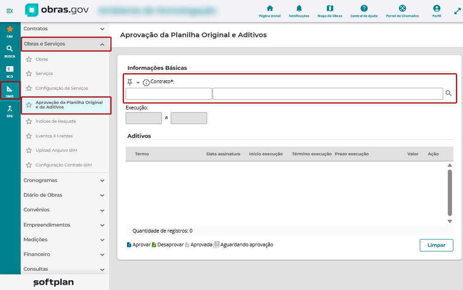Favorite Índices de Reajuste star
The image size is (463, 290).
click(x=29, y=121)
